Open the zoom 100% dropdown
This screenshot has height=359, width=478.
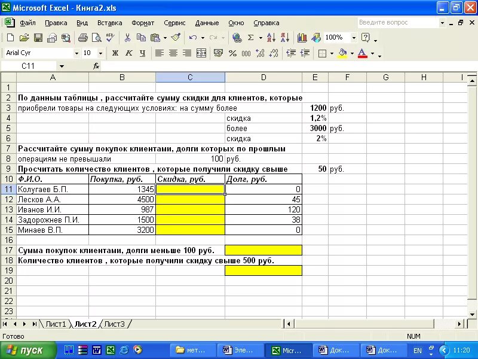(354, 38)
